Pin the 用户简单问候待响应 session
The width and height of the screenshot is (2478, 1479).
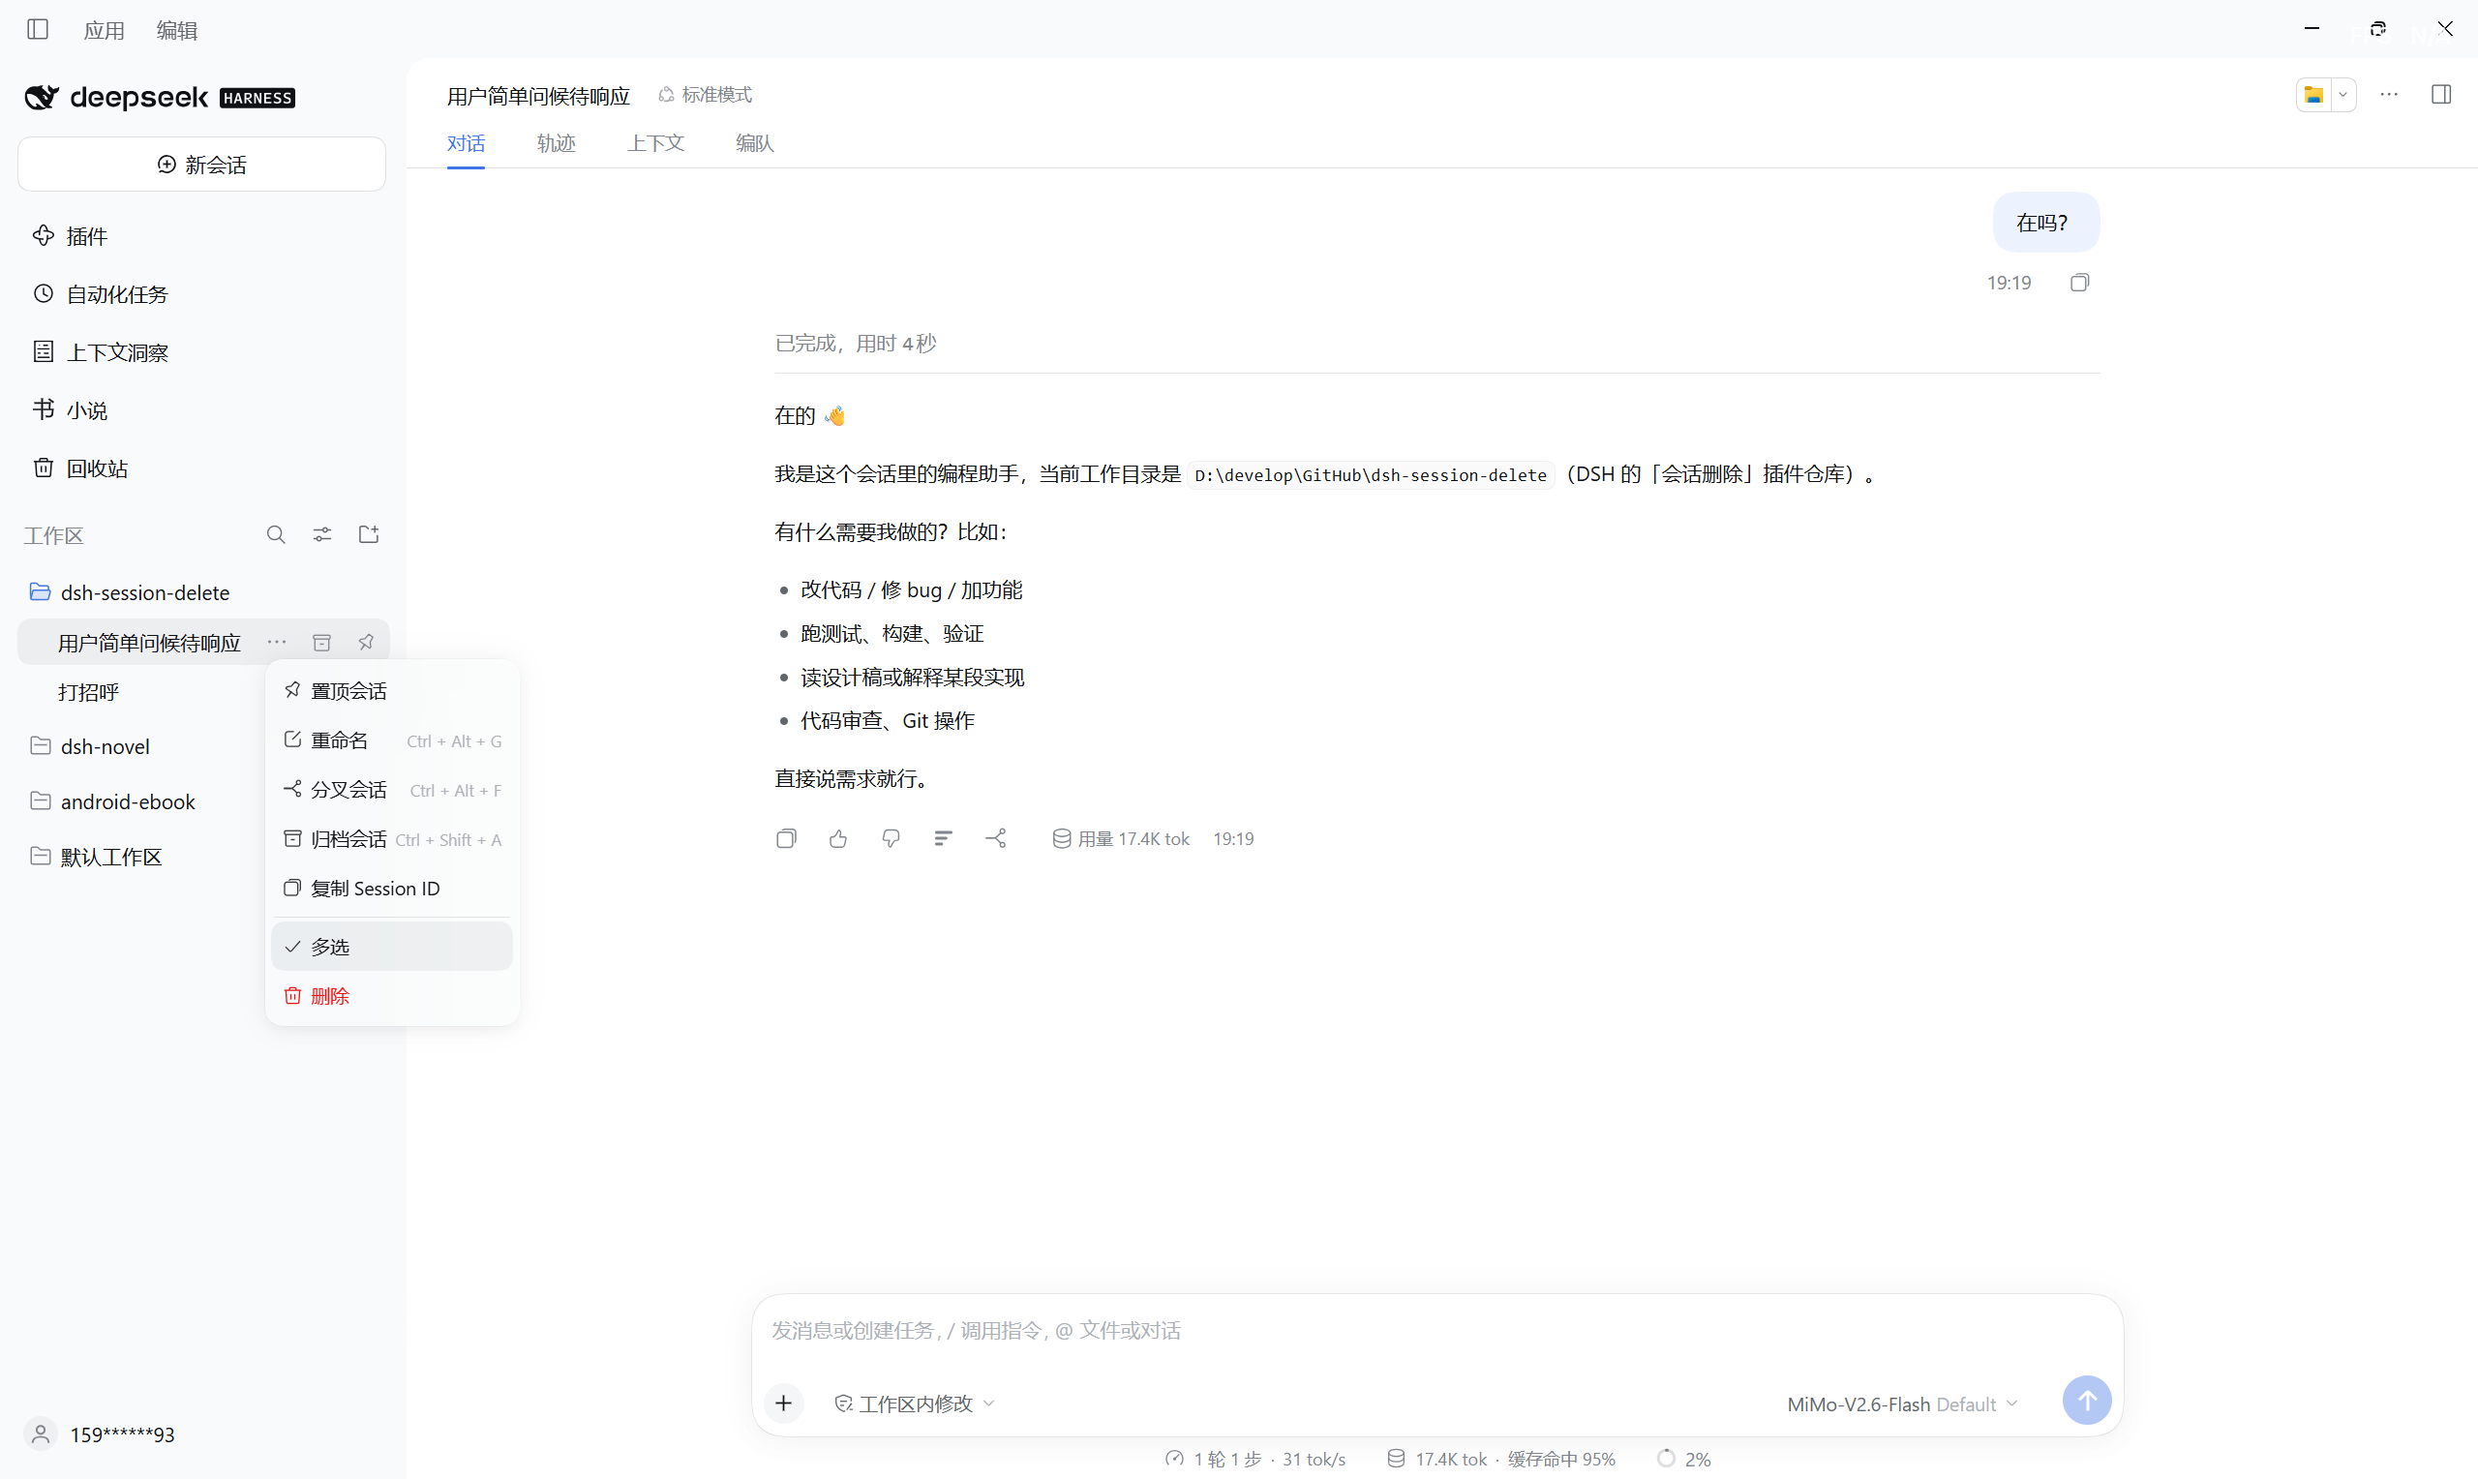pos(366,643)
